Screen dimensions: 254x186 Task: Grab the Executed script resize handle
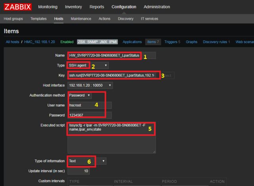[x=154, y=152]
